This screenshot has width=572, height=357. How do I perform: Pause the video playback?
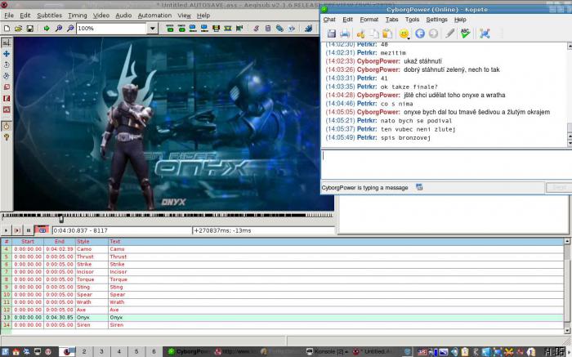pos(29,230)
